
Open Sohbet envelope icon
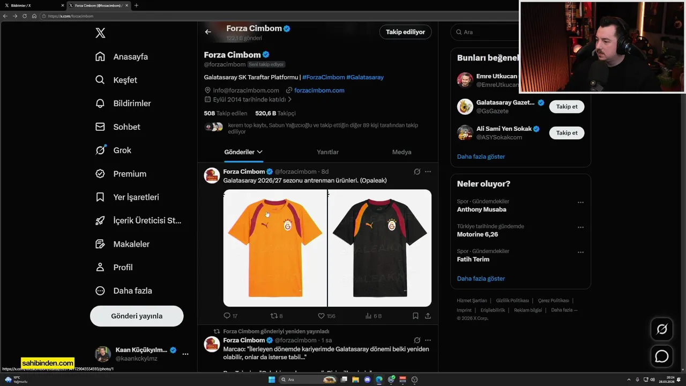[100, 127]
